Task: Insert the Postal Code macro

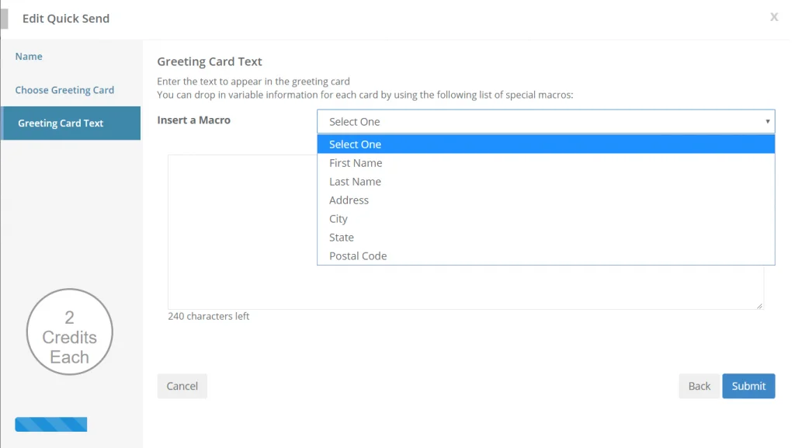Action: point(546,256)
